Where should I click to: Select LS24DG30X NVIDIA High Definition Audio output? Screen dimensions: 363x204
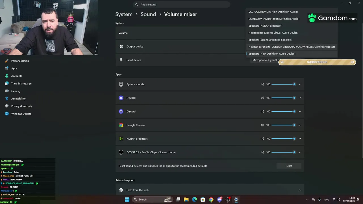[292, 19]
